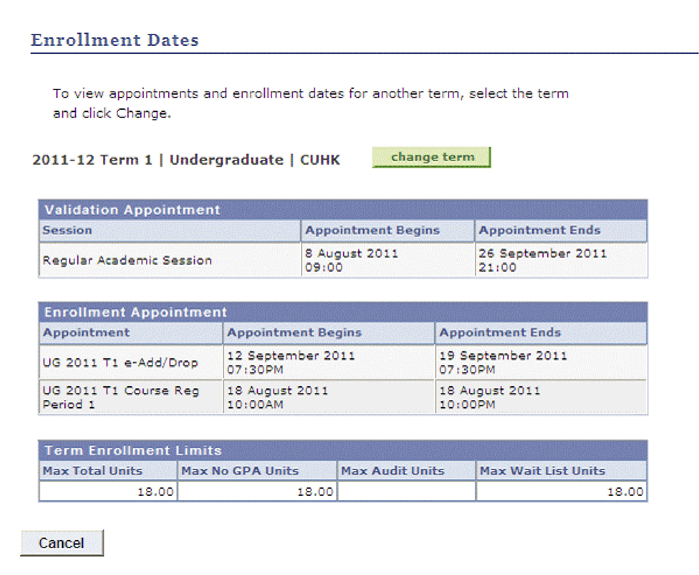Click the UG 2011 T1 e-Add/Drop row label
699x575 pixels.
pyautogui.click(x=120, y=363)
